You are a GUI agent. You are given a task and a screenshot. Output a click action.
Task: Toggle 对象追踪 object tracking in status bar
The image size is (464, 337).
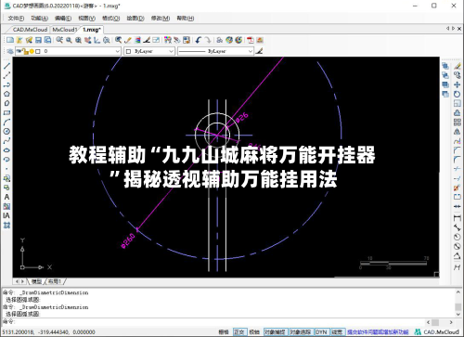tap(301, 332)
